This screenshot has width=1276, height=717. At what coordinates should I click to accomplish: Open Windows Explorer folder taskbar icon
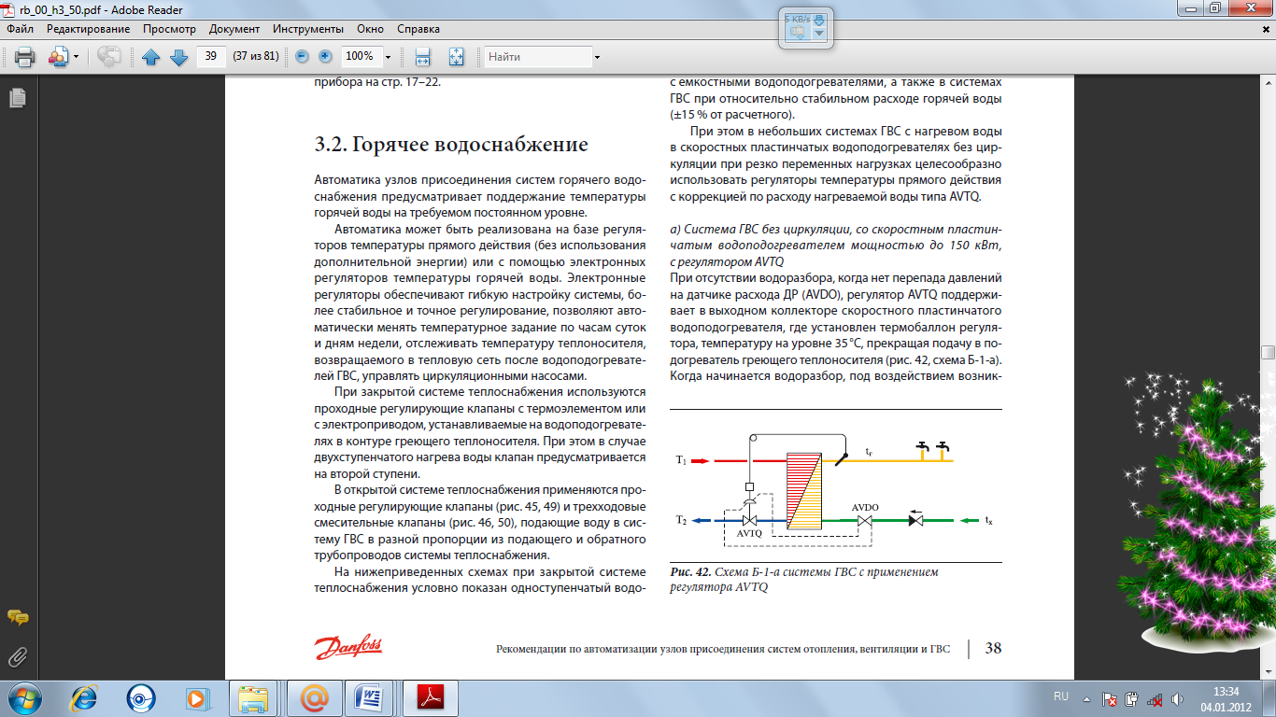[x=253, y=697]
